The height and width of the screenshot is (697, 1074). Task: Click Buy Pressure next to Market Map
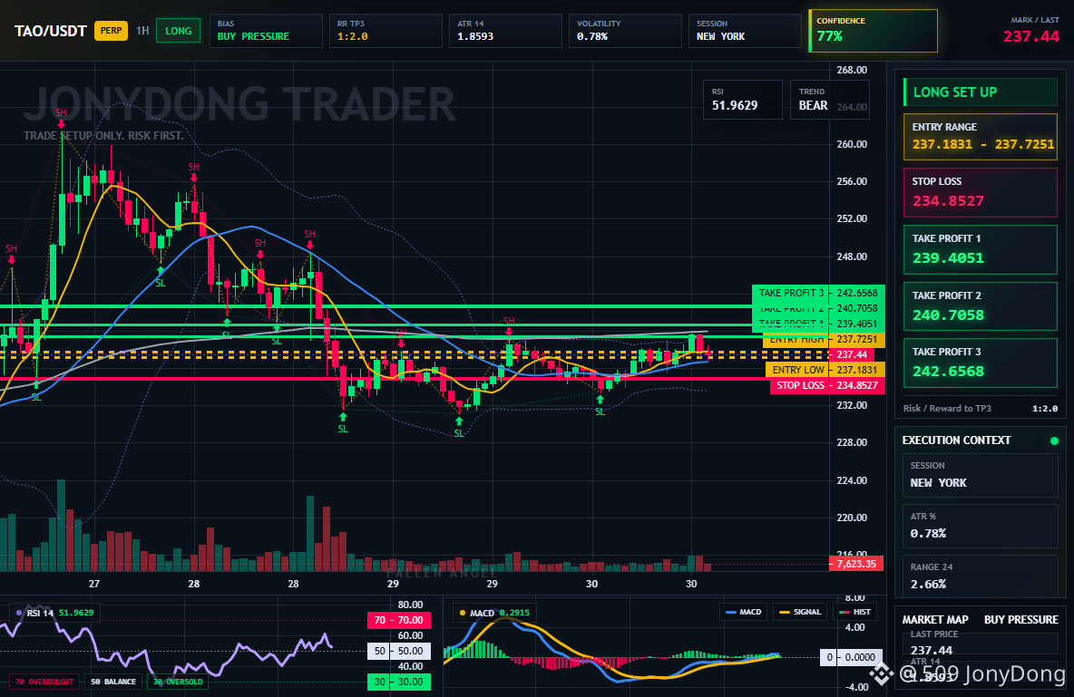[x=1021, y=620]
